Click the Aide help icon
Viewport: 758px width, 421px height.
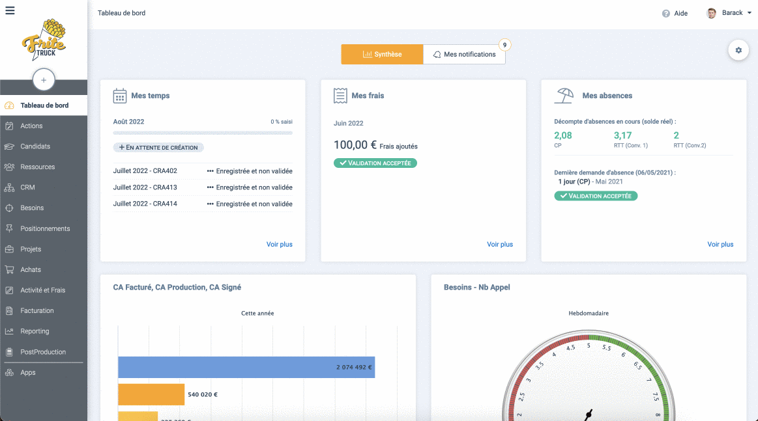pos(666,14)
